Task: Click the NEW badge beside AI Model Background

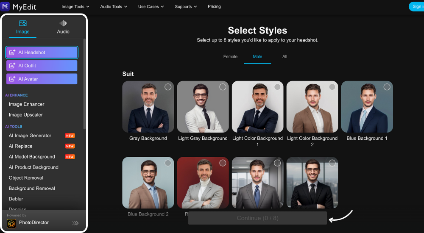Action: 70,157
